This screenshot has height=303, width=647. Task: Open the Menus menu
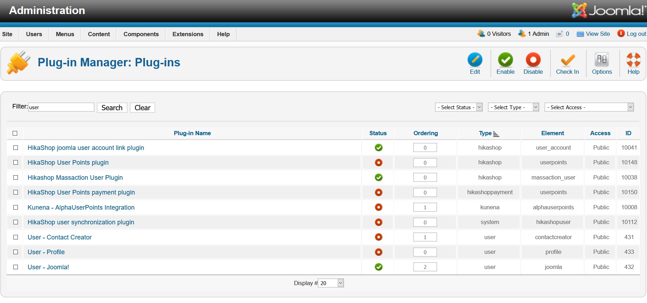click(65, 34)
